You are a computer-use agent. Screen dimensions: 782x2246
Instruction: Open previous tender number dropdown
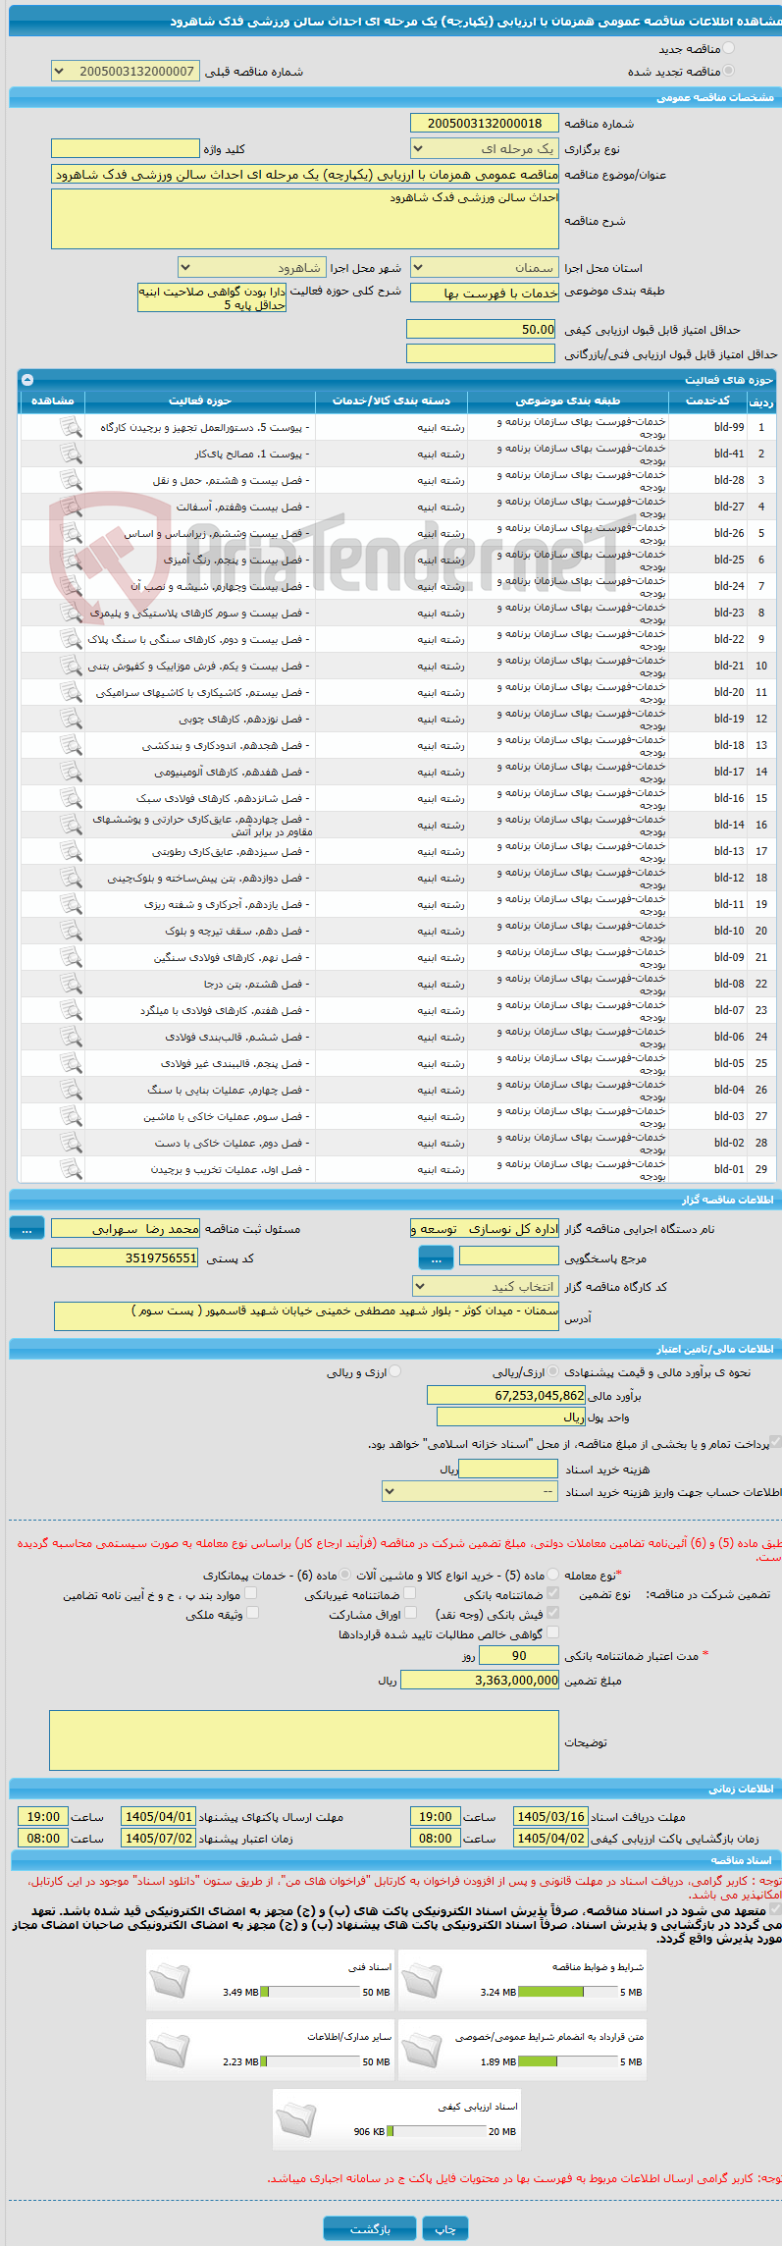126,71
